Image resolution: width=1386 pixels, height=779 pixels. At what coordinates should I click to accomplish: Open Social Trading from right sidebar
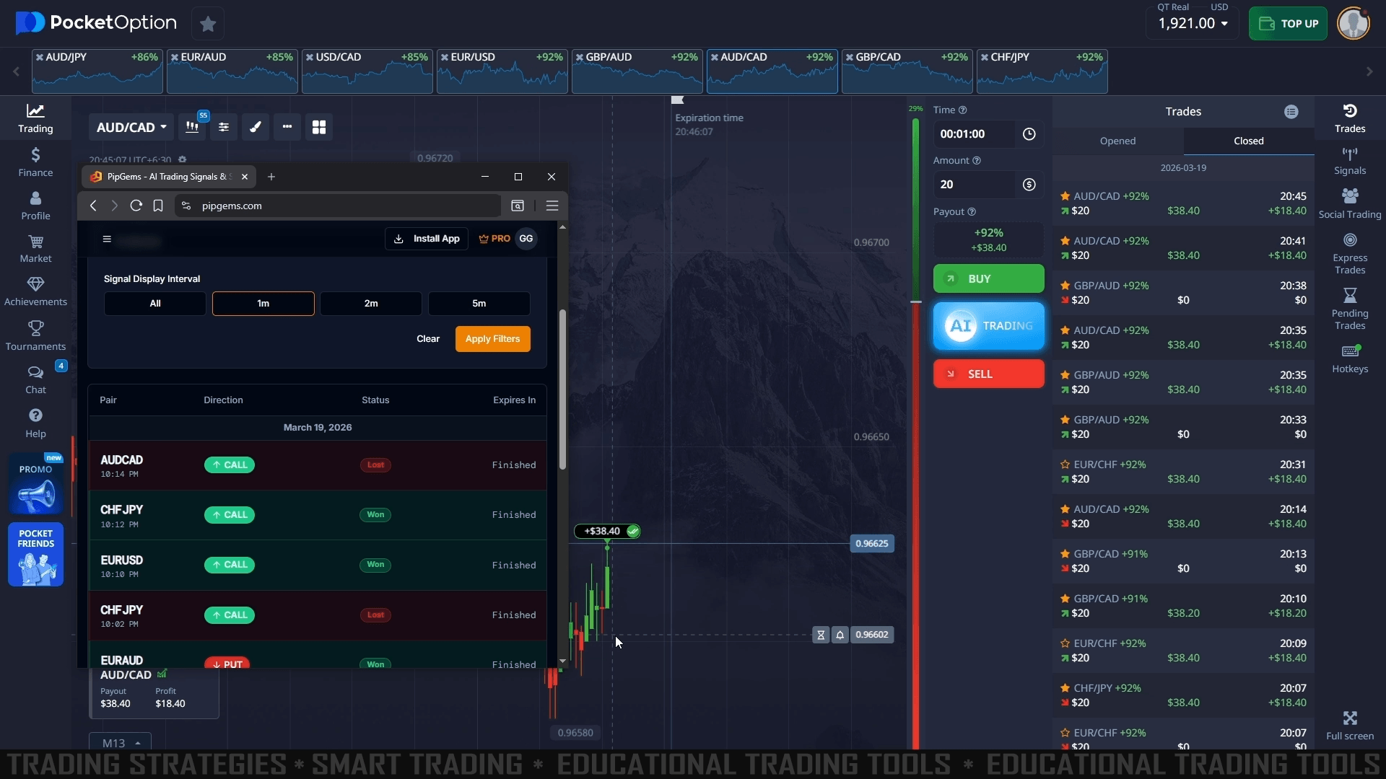point(1350,204)
